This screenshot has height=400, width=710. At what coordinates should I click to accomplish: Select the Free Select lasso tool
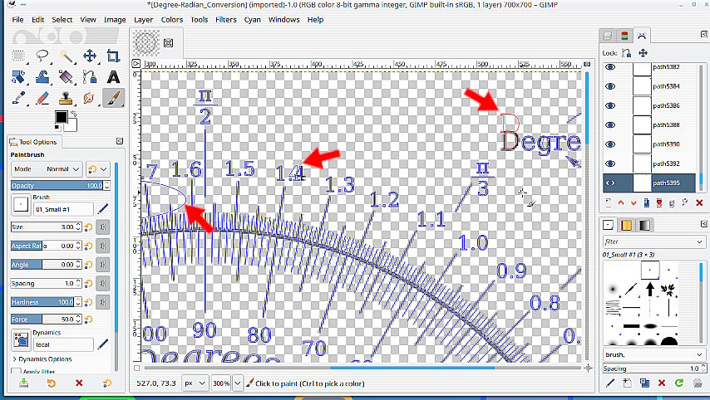pyautogui.click(x=42, y=56)
